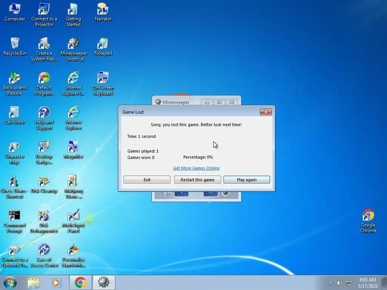The width and height of the screenshot is (387, 290).
Task: Open Windows Explorer from the taskbar
Action: click(34, 282)
